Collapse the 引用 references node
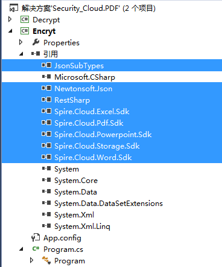 pyautogui.click(x=21, y=54)
